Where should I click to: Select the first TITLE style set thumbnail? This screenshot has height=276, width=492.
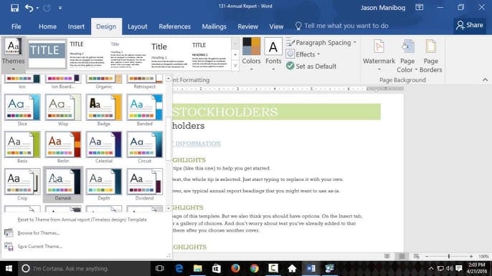pos(47,54)
